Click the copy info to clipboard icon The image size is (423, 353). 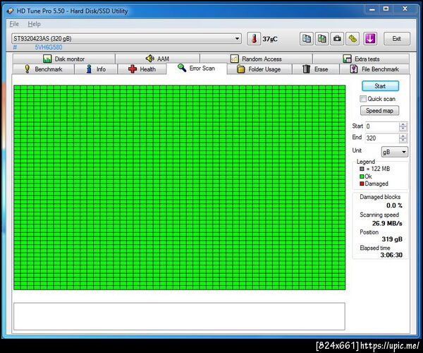tap(306, 39)
